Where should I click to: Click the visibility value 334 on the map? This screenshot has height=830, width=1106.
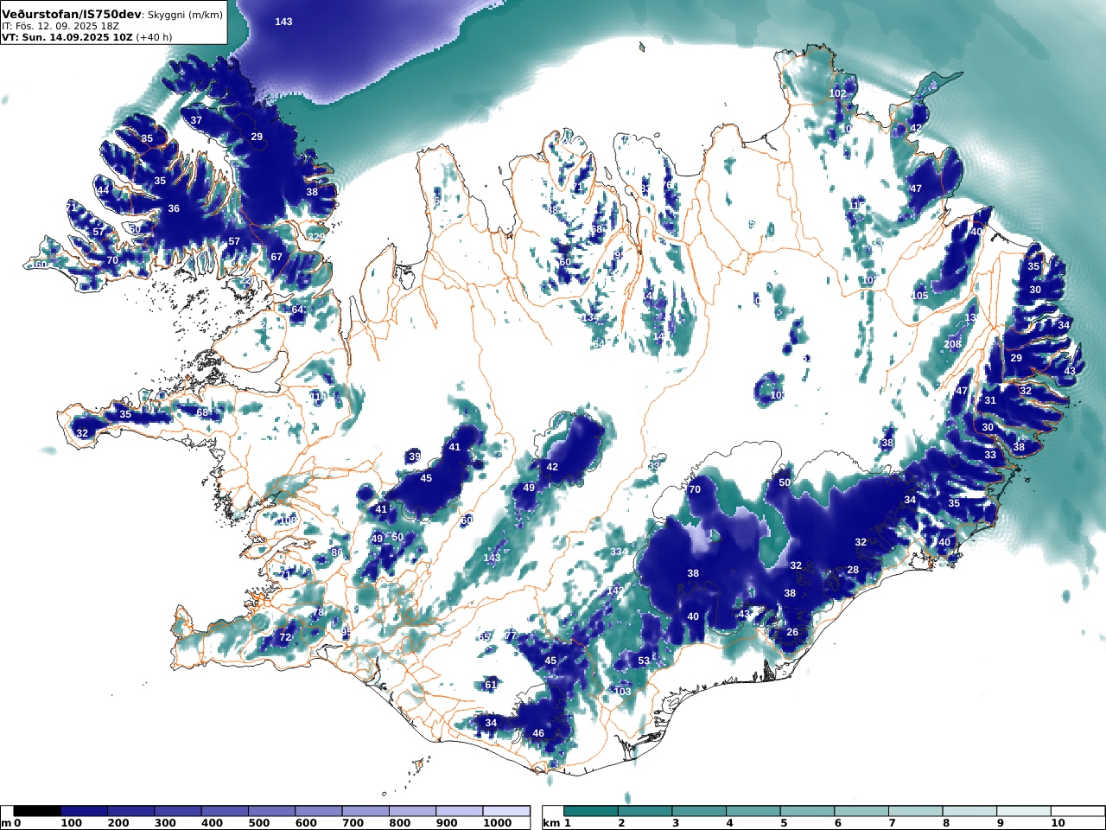[619, 552]
